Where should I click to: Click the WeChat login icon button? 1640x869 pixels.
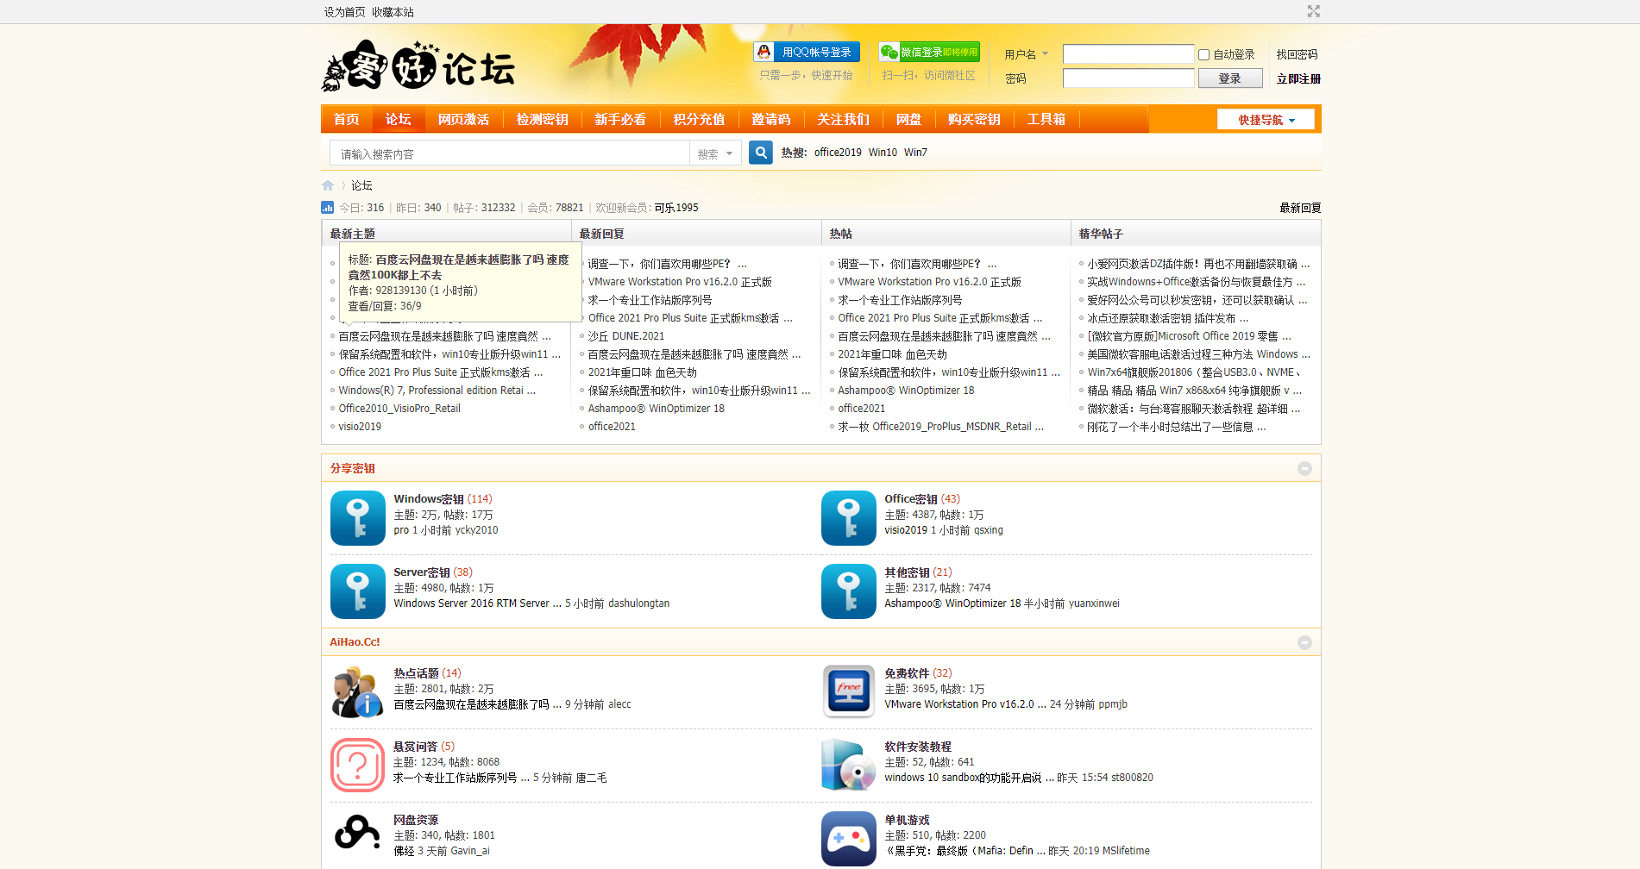[x=929, y=52]
